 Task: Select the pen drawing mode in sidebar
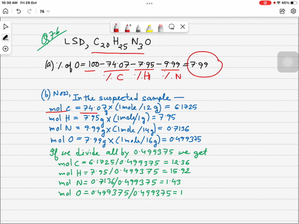(6, 38)
